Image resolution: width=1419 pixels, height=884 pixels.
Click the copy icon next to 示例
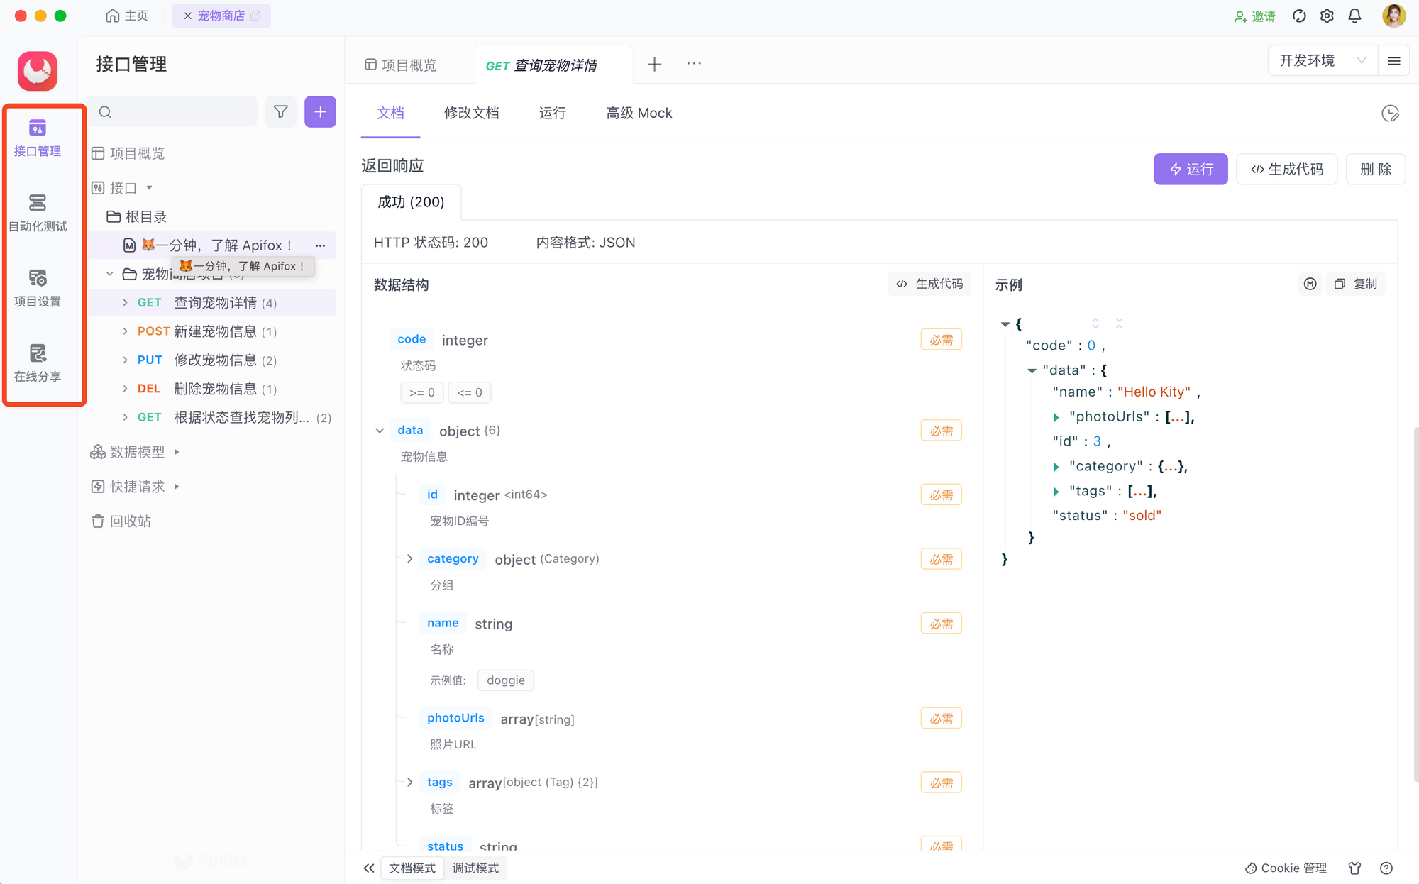tap(1339, 284)
